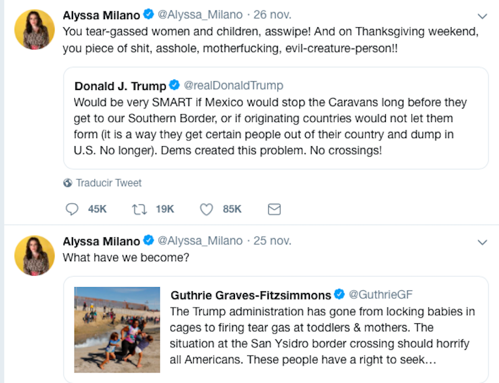The height and width of the screenshot is (383, 499).
Task: Click the Traducir Tweet link
Action: click(x=109, y=183)
